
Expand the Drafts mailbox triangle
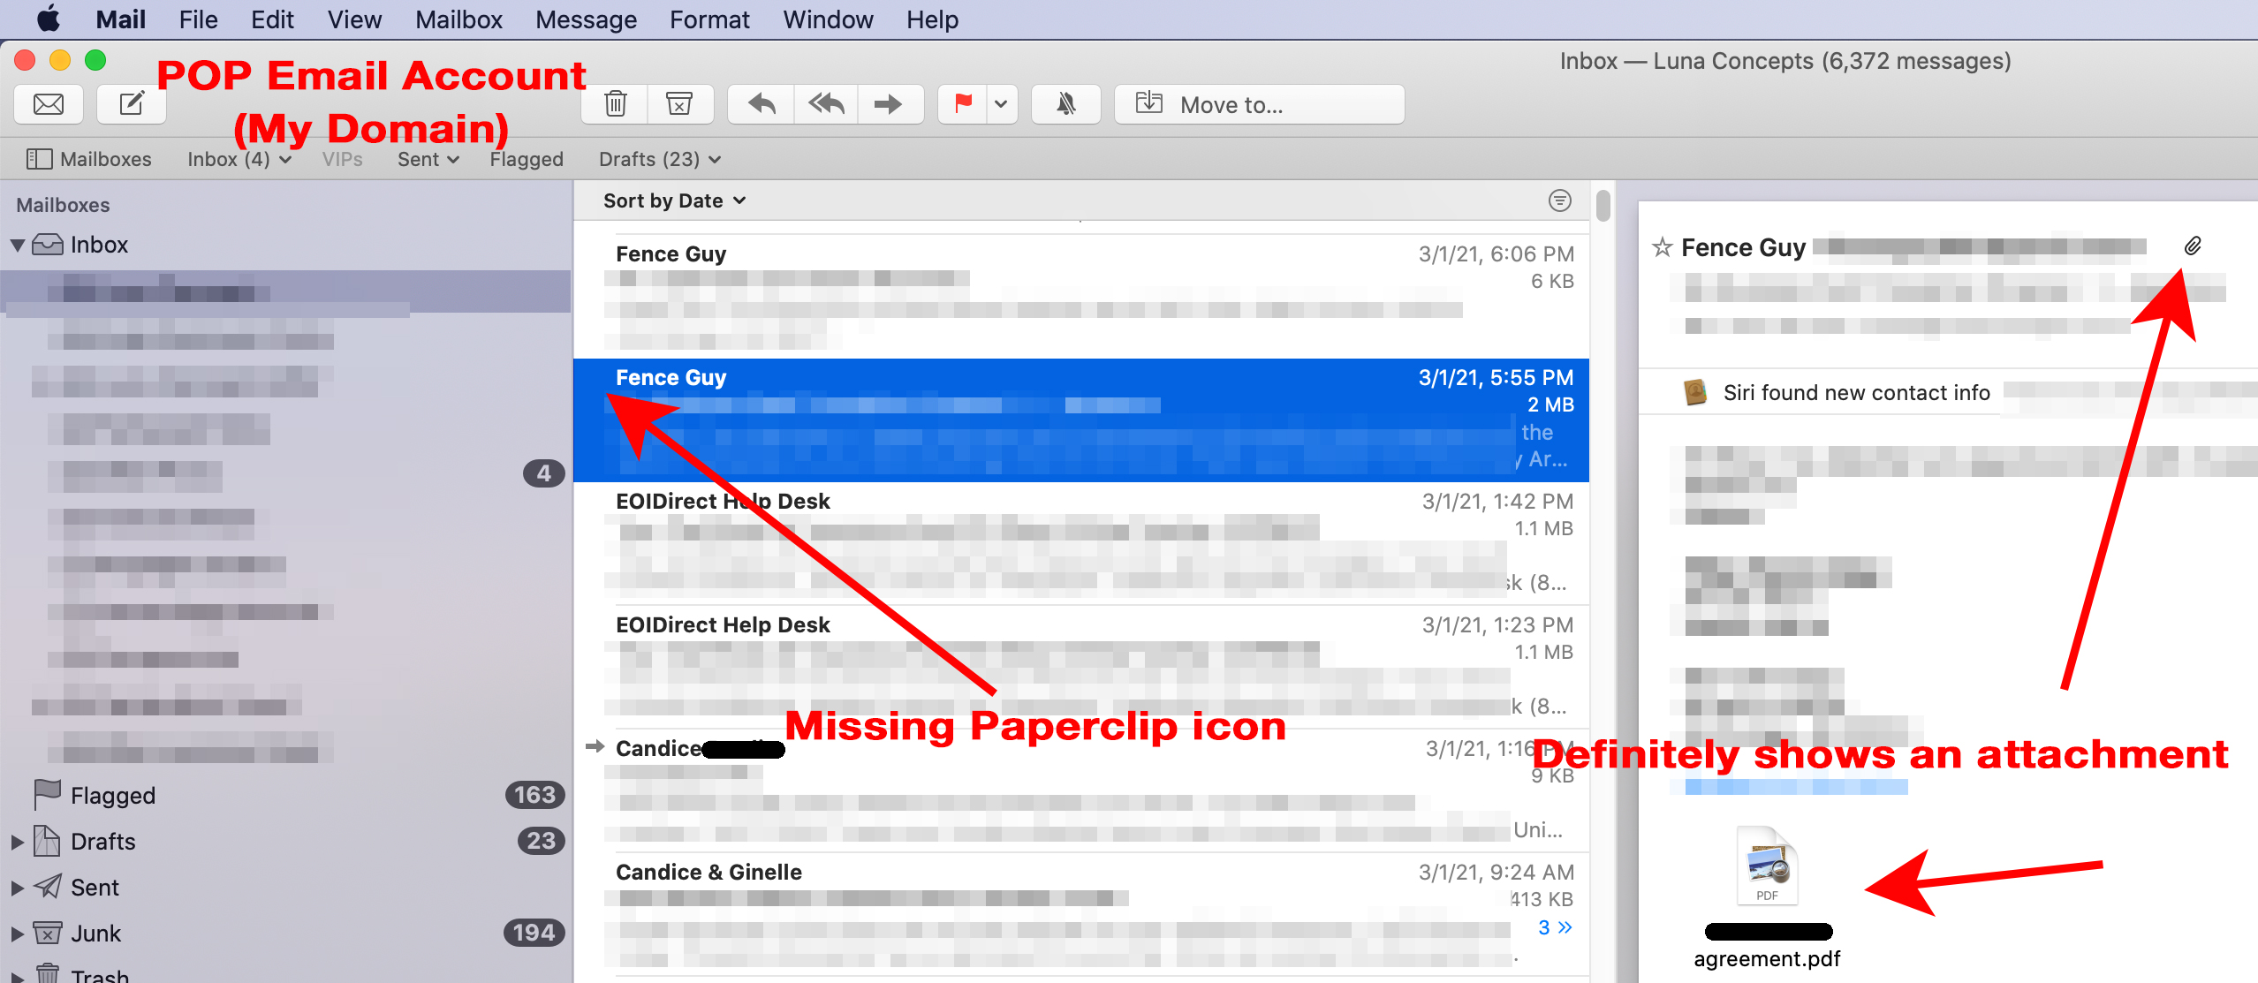[x=17, y=842]
